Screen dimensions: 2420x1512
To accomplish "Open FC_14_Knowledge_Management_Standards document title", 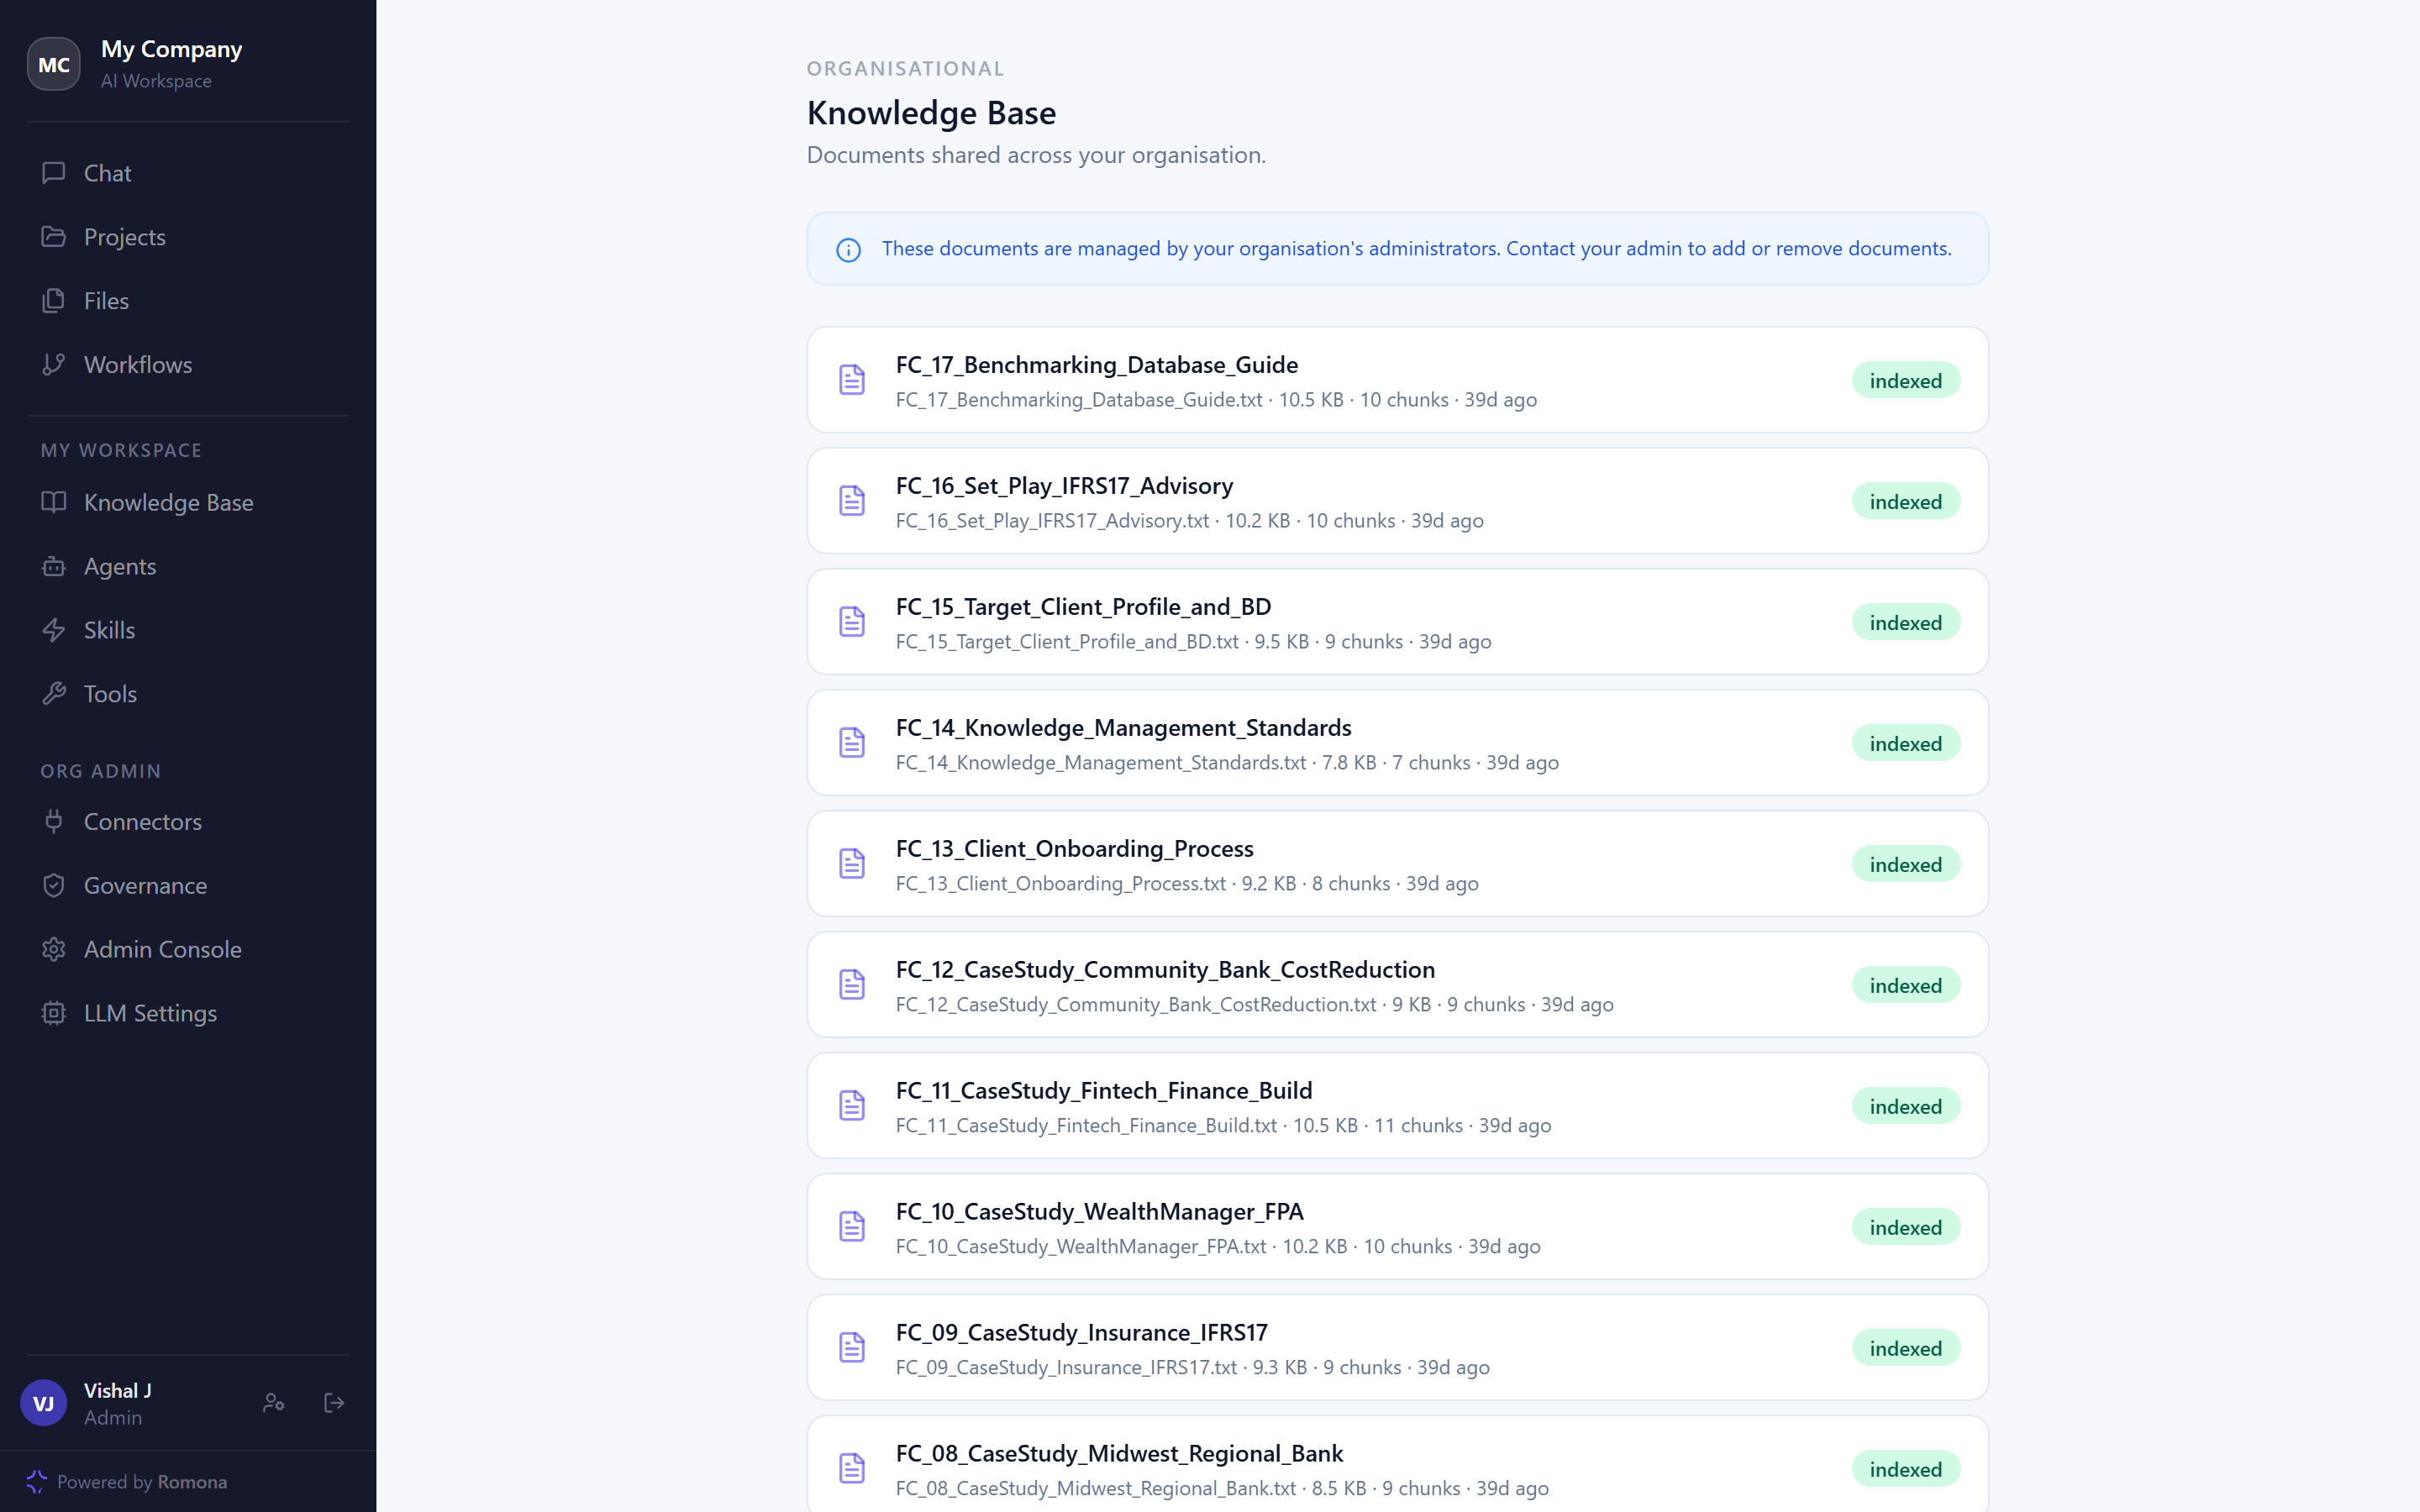I will 1124,728.
